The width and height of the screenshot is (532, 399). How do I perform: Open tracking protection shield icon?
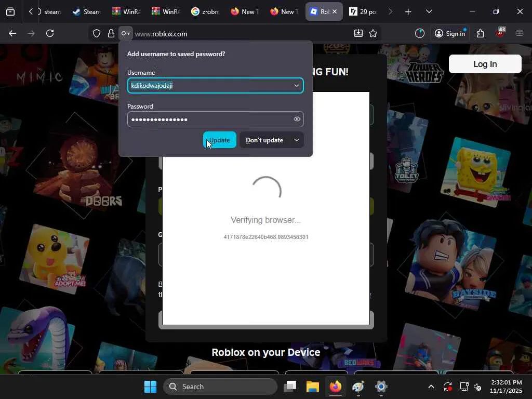click(x=97, y=33)
